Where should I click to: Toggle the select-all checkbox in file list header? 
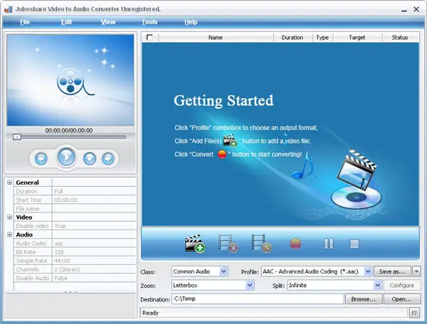(149, 37)
